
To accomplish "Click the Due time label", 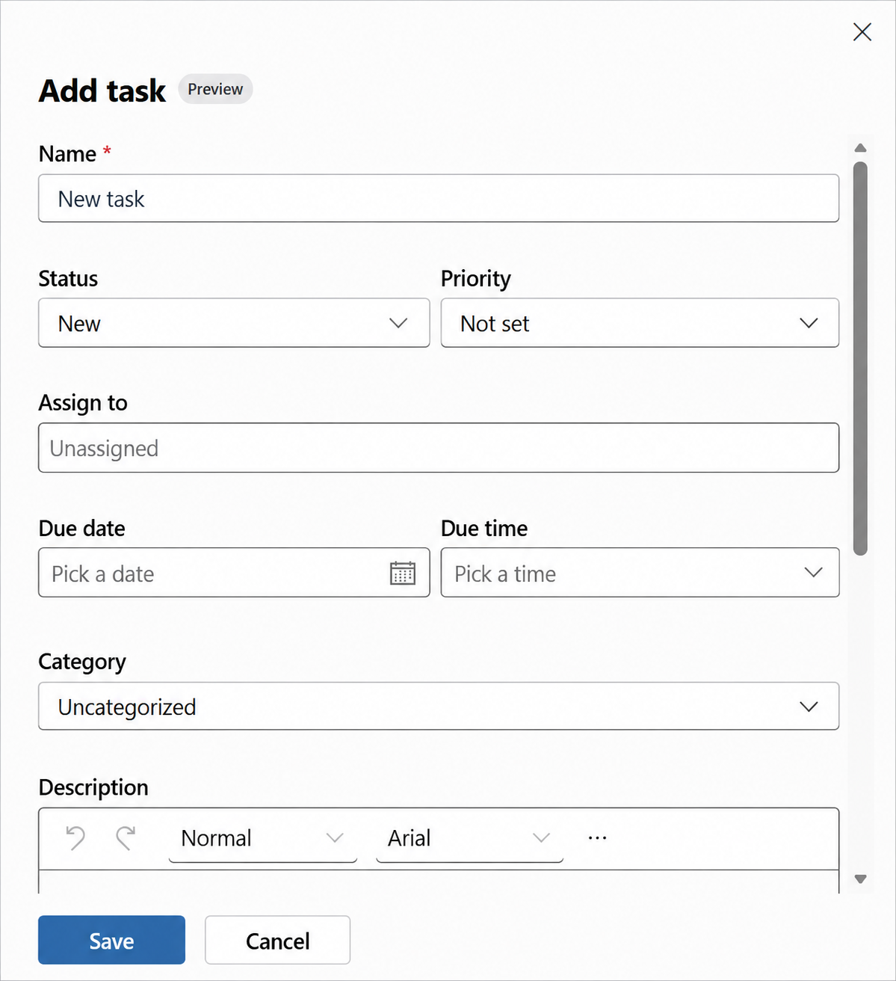I will tap(484, 529).
